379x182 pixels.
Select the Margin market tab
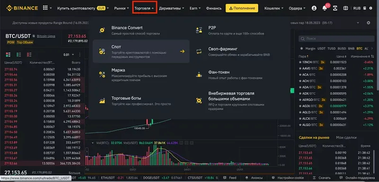[310, 48]
